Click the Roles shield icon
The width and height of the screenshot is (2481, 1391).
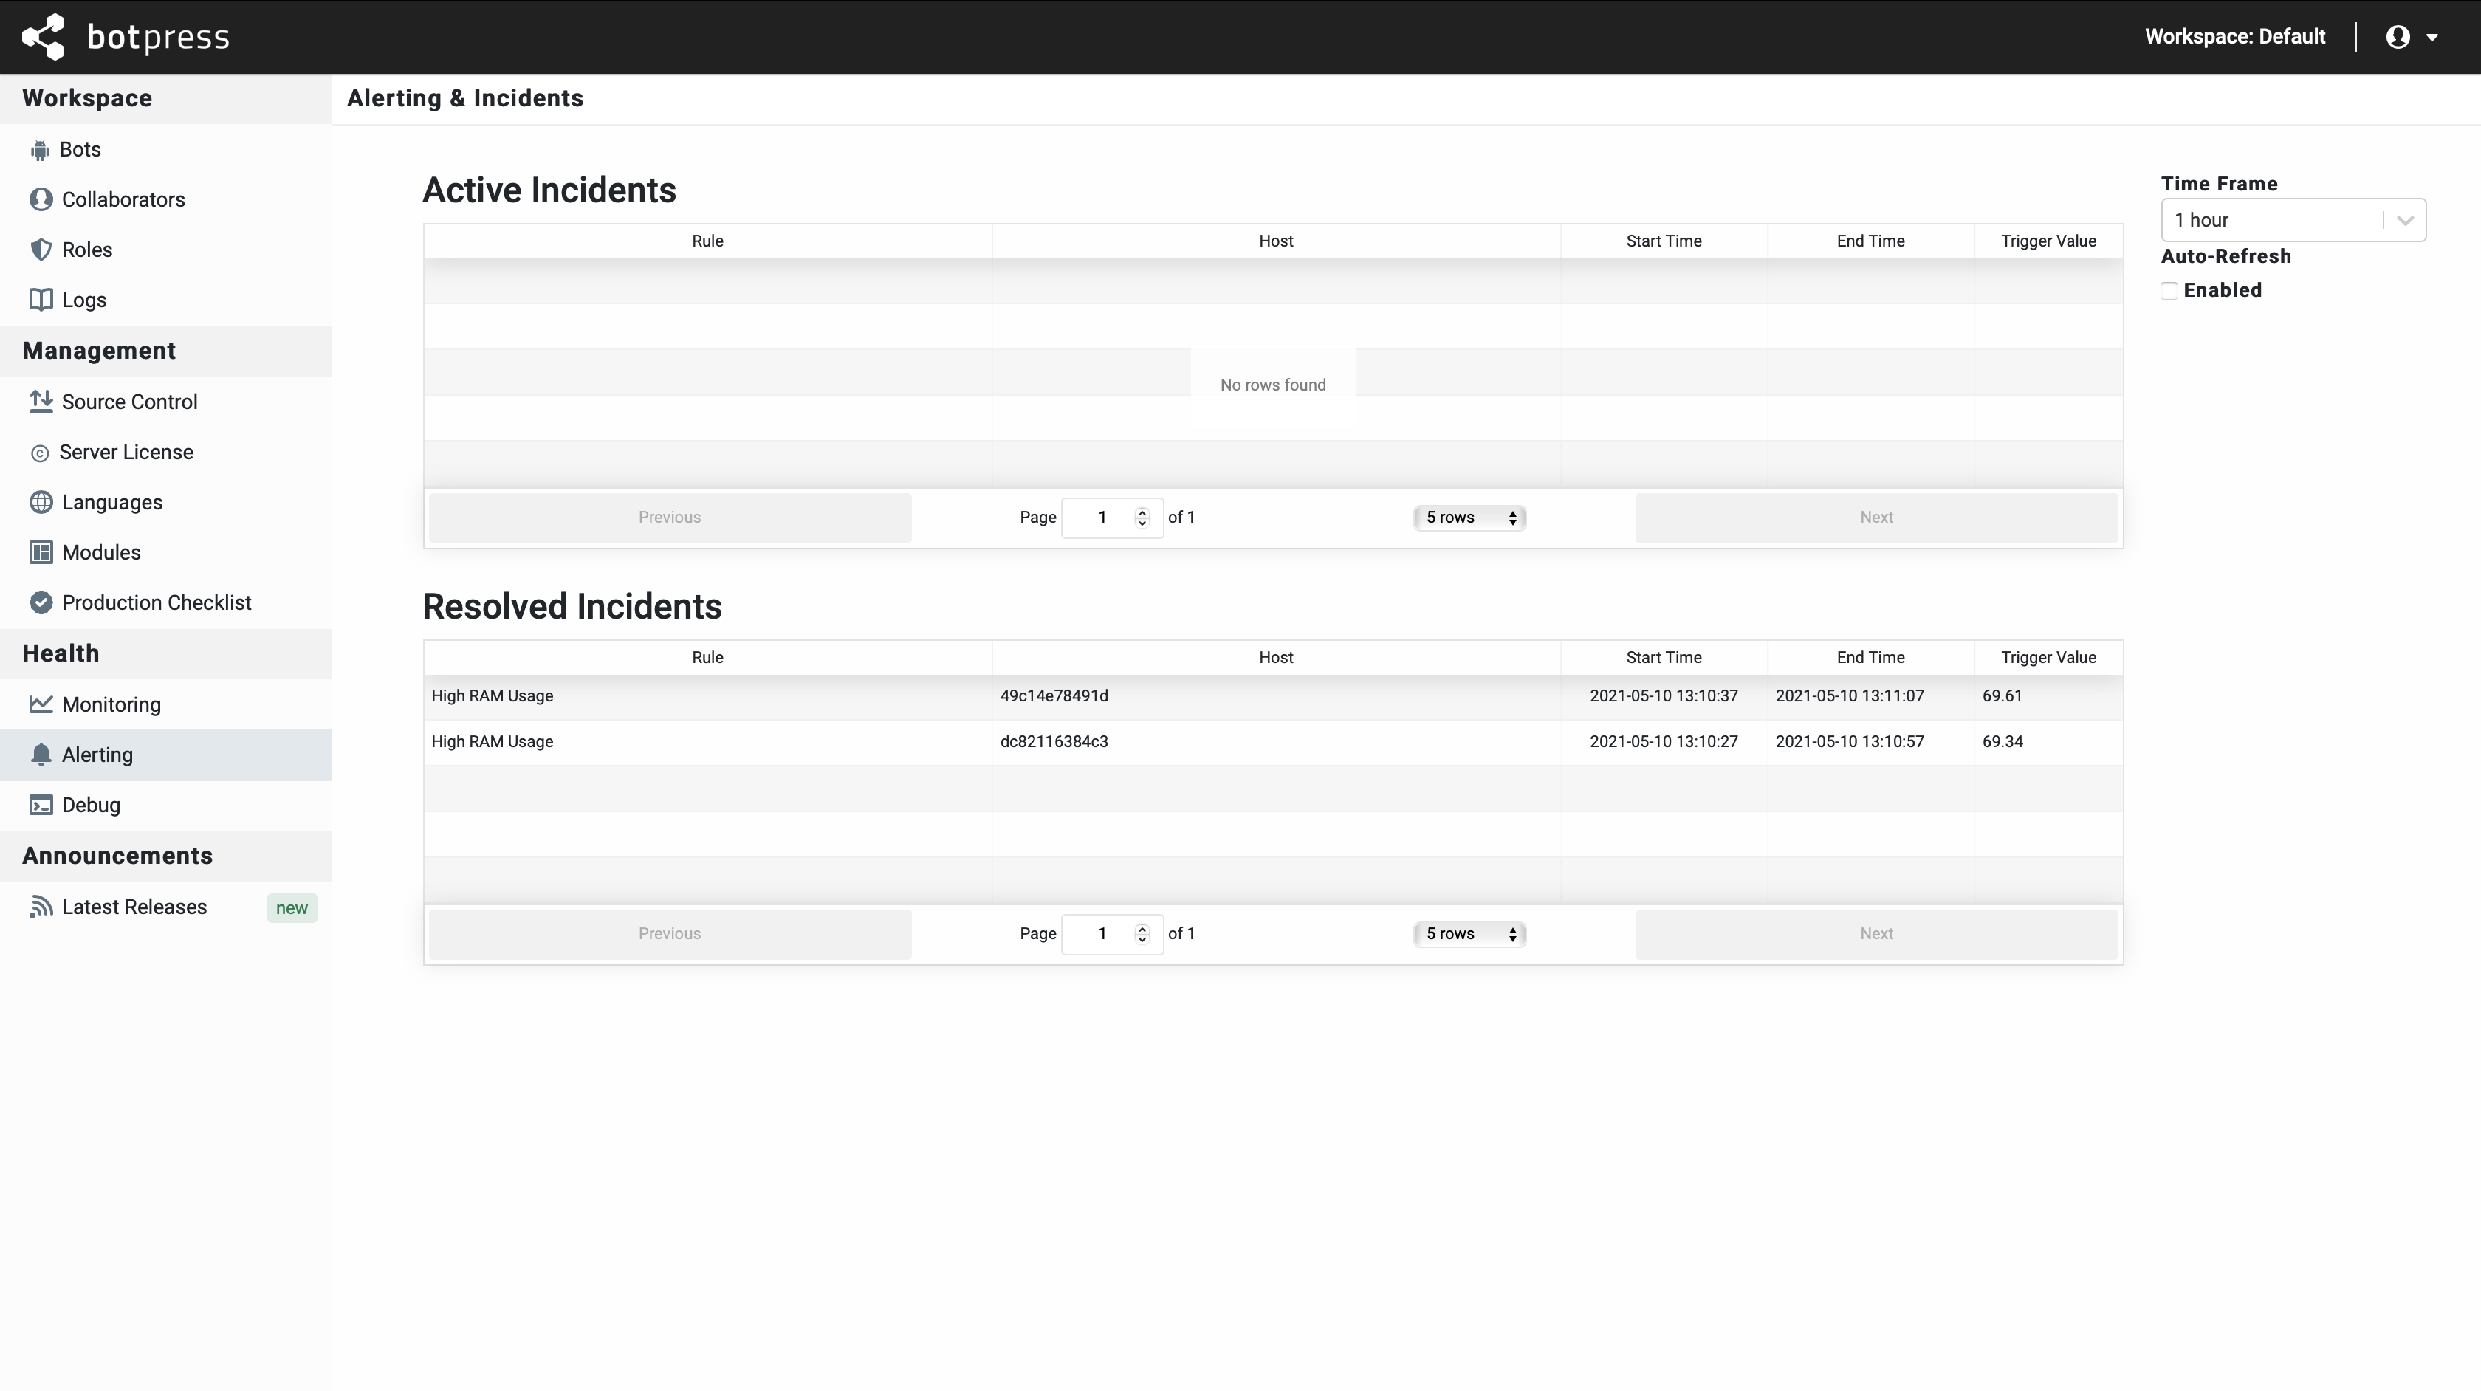[x=41, y=250]
